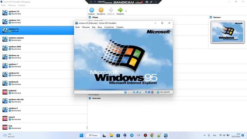Select the minuet machine icon
The image size is (247, 139).
(x=5, y=119)
